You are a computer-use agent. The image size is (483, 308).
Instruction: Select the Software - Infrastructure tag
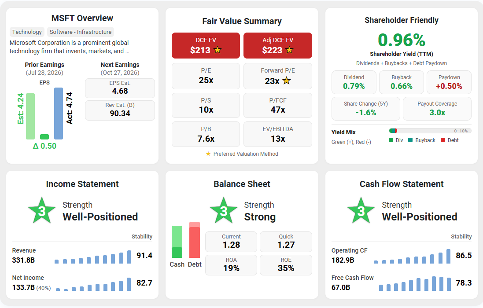pos(81,32)
